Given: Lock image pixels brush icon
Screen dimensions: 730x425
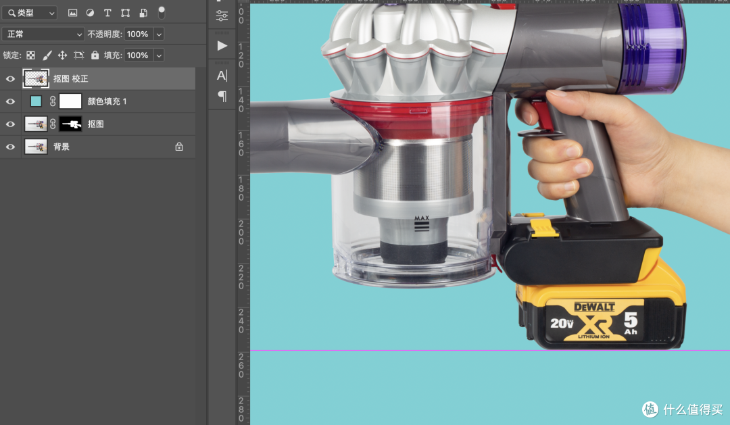Looking at the screenshot, I should coord(47,55).
